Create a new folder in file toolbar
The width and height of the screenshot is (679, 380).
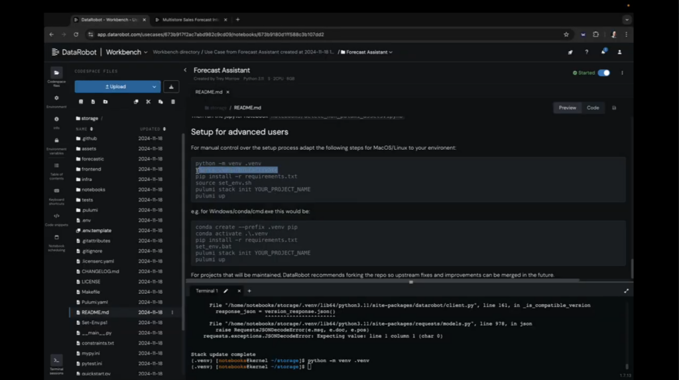105,102
